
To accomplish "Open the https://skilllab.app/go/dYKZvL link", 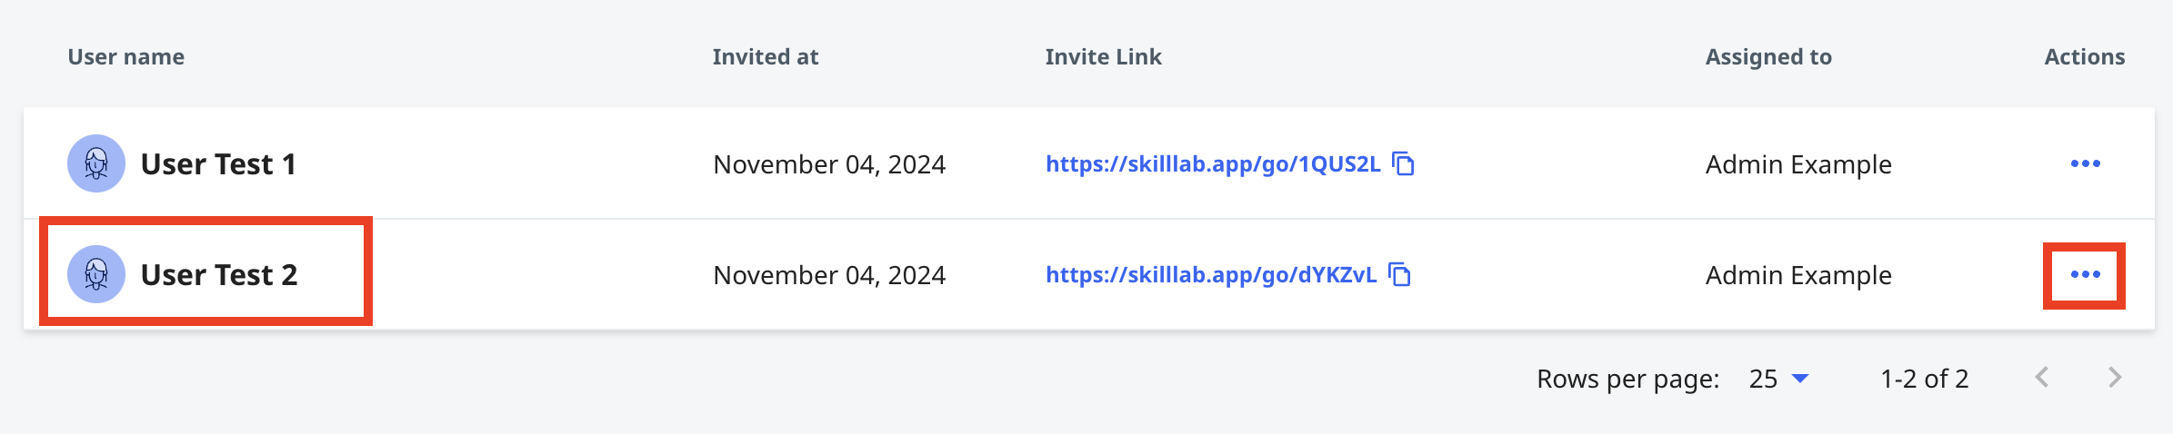I will tap(1211, 275).
